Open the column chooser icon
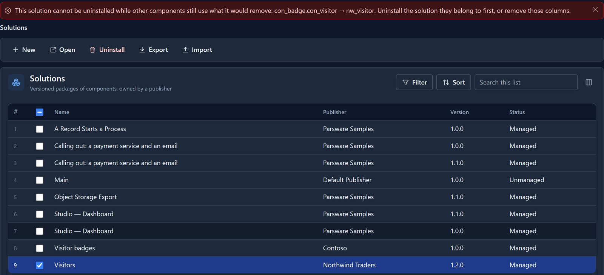 [589, 82]
